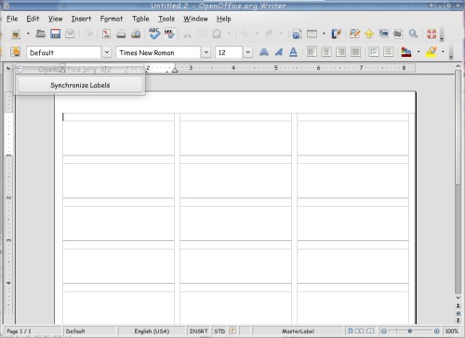Click inside the Times New Roman font field

(x=158, y=52)
